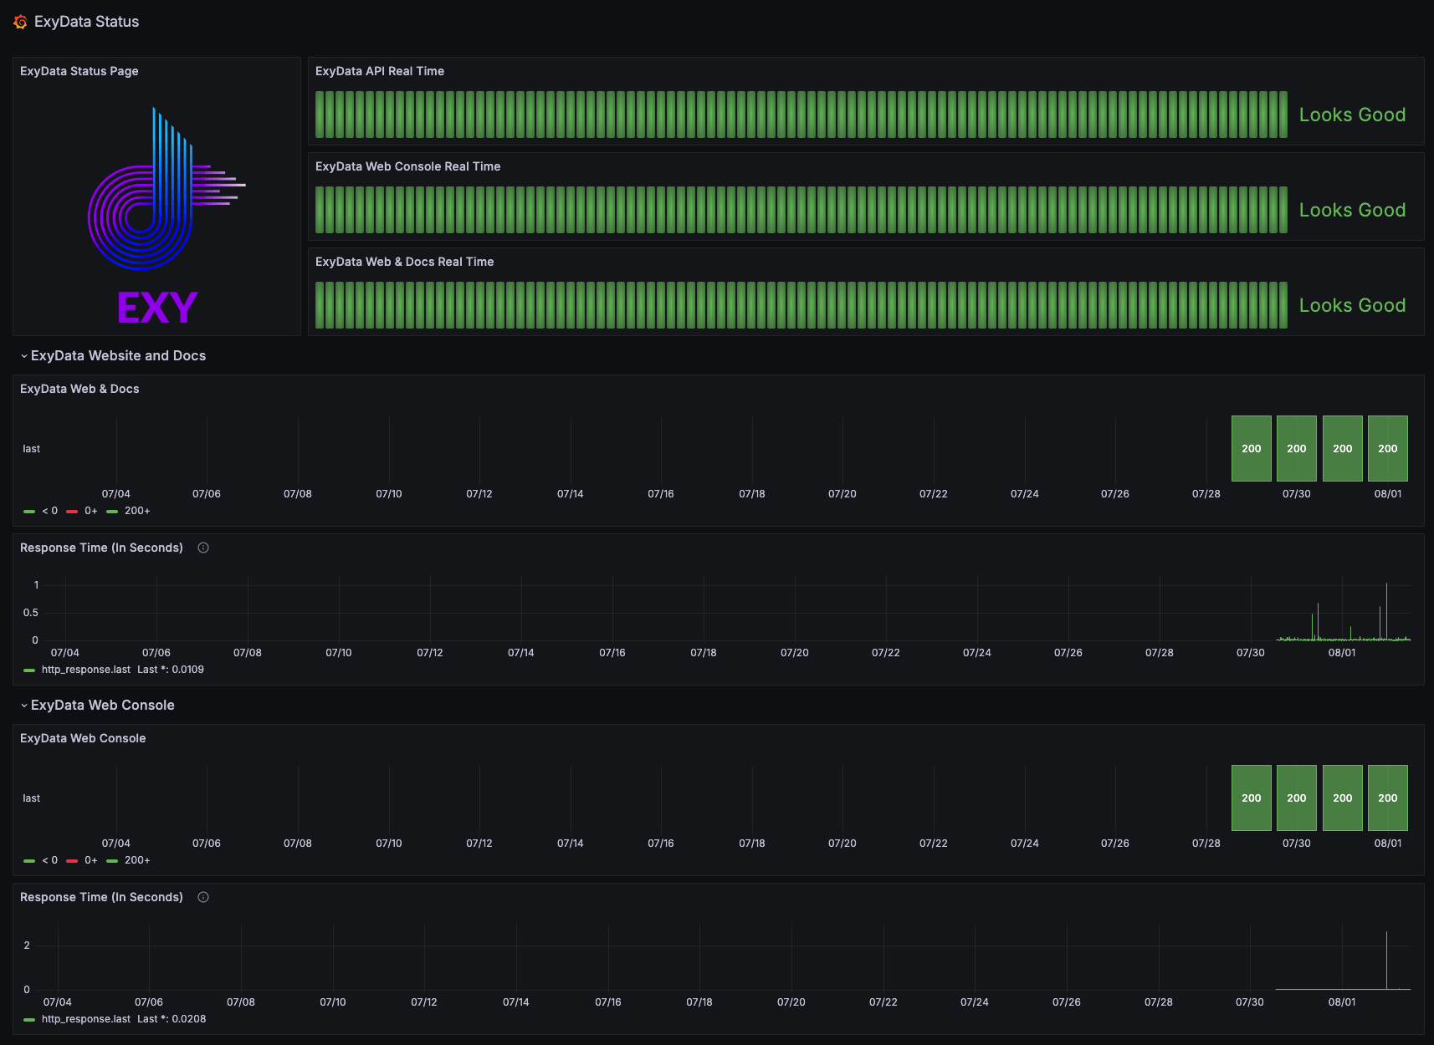Viewport: 1434px width, 1045px height.
Task: Toggle '< 0' legend in Web Console panel
Action: pos(49,860)
